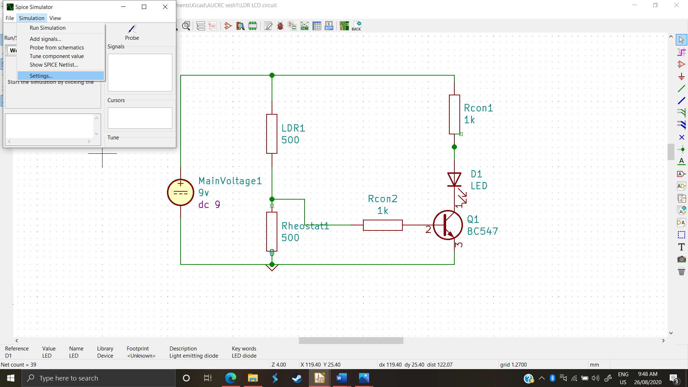Run the electrical rules check (ladybug icon)
This screenshot has height=387, width=688.
[281, 26]
